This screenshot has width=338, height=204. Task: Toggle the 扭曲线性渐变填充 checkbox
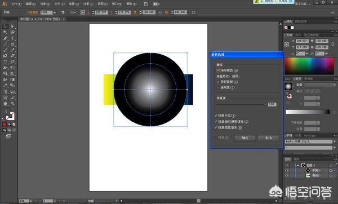point(216,122)
